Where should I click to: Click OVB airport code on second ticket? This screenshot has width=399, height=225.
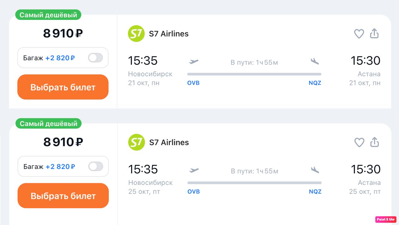[194, 192]
